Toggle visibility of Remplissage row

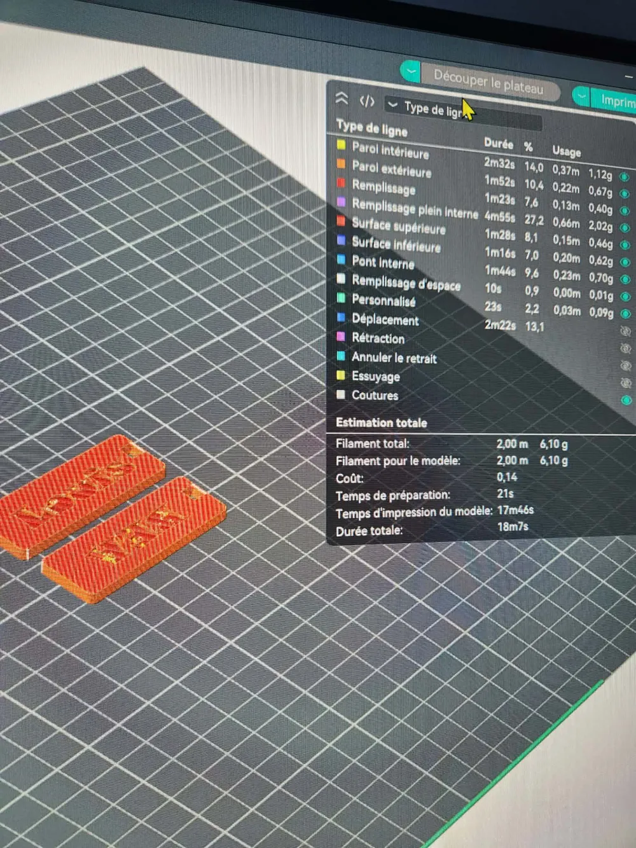[625, 211]
